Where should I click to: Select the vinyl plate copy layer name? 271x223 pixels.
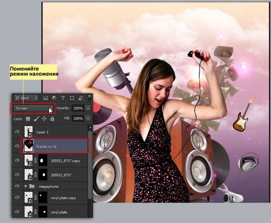point(63,198)
